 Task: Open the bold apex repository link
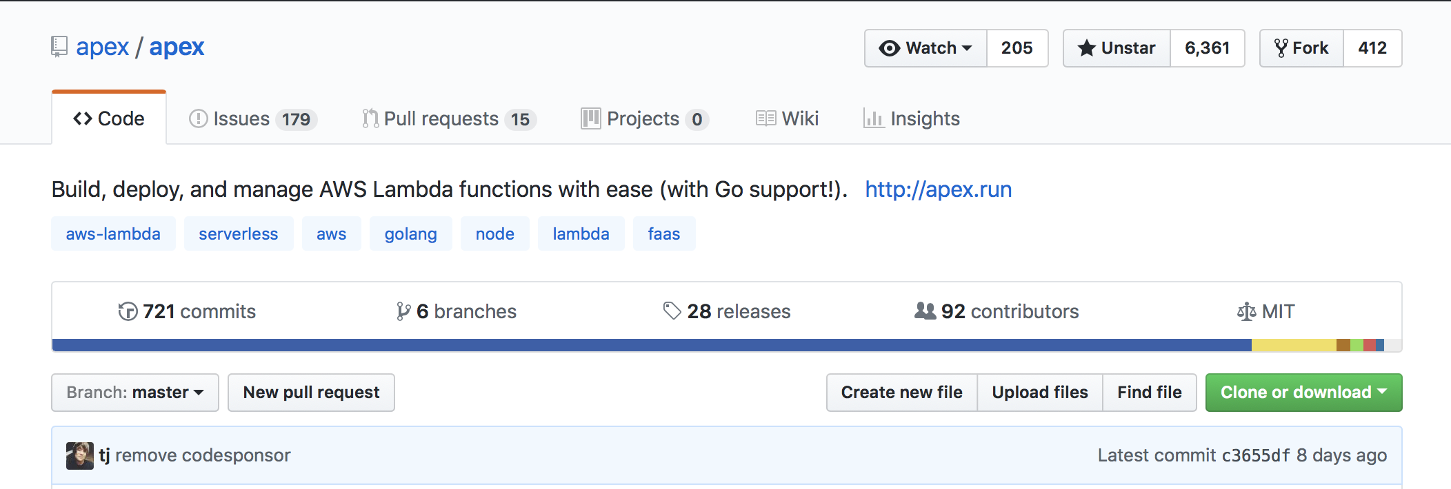(x=177, y=47)
